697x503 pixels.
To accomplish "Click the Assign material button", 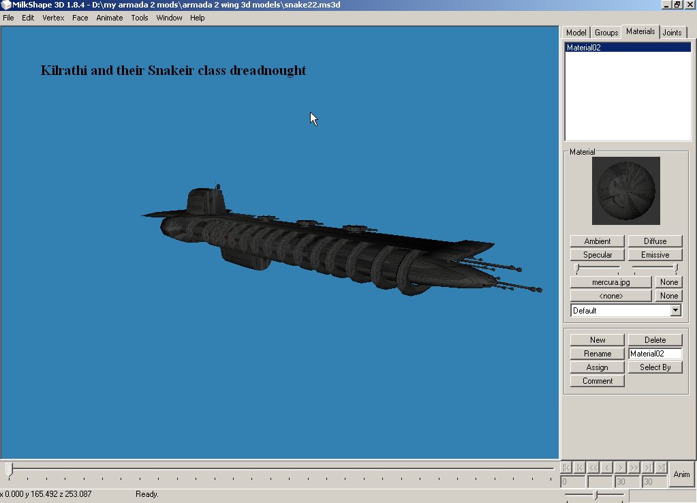I will click(x=597, y=367).
